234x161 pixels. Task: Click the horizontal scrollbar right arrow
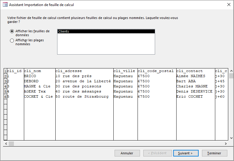pos(226,144)
